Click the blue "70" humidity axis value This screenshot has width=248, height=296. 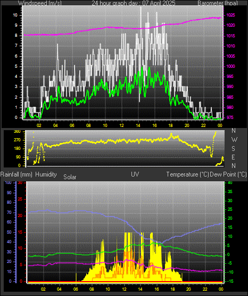(x=9, y=213)
